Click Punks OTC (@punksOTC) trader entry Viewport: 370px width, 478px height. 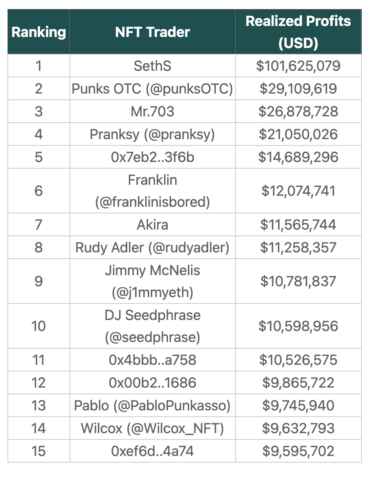(152, 89)
